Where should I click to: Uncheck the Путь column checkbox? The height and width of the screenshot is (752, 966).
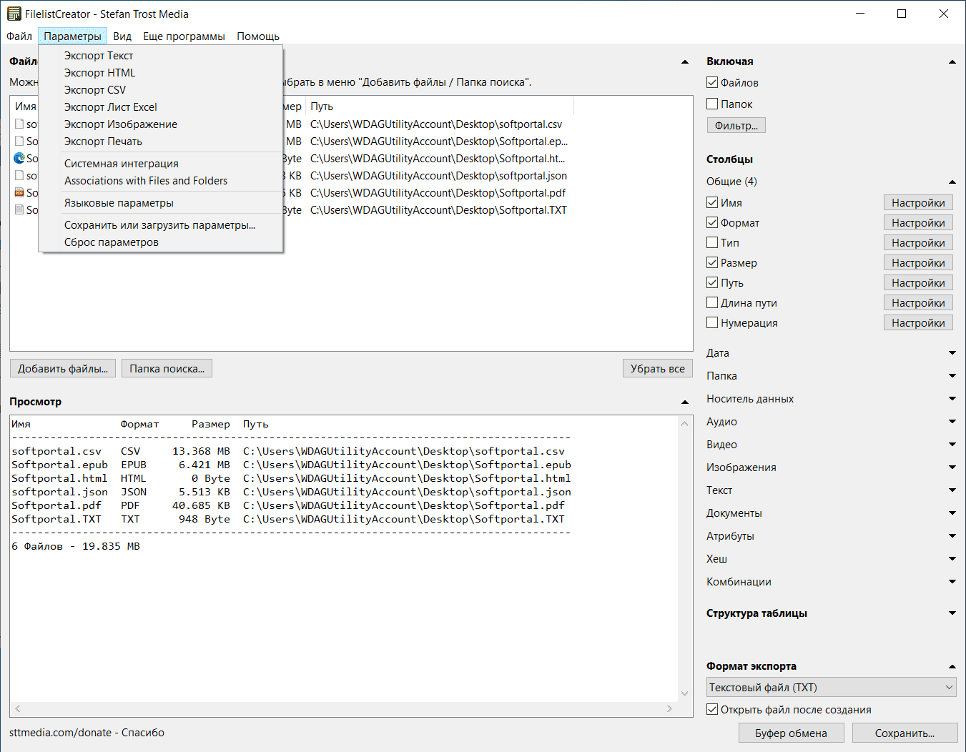point(712,282)
